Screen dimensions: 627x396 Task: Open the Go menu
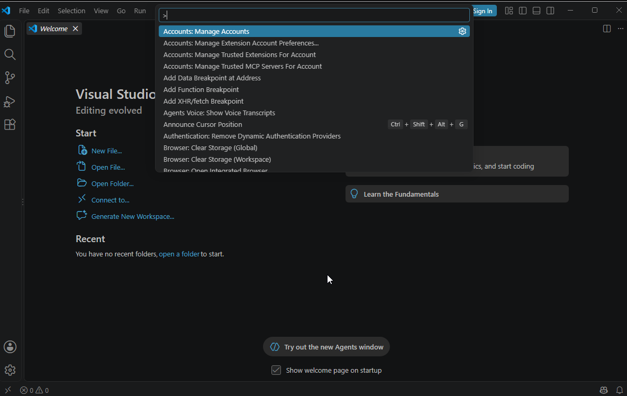(121, 11)
